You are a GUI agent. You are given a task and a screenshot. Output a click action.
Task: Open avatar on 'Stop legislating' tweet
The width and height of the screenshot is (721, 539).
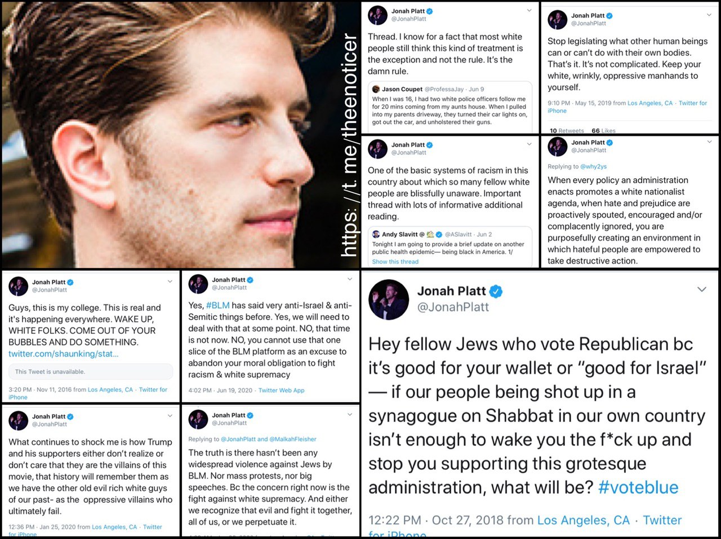pos(558,19)
